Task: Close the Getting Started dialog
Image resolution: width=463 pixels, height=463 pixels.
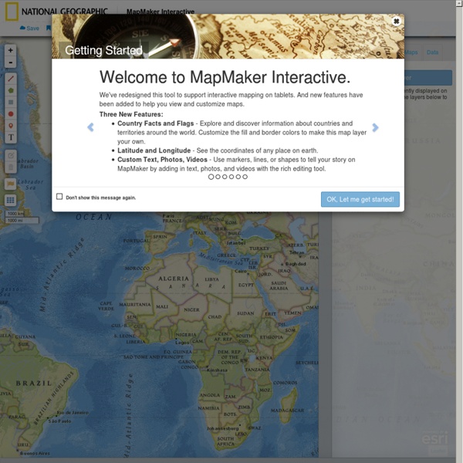Action: click(397, 22)
